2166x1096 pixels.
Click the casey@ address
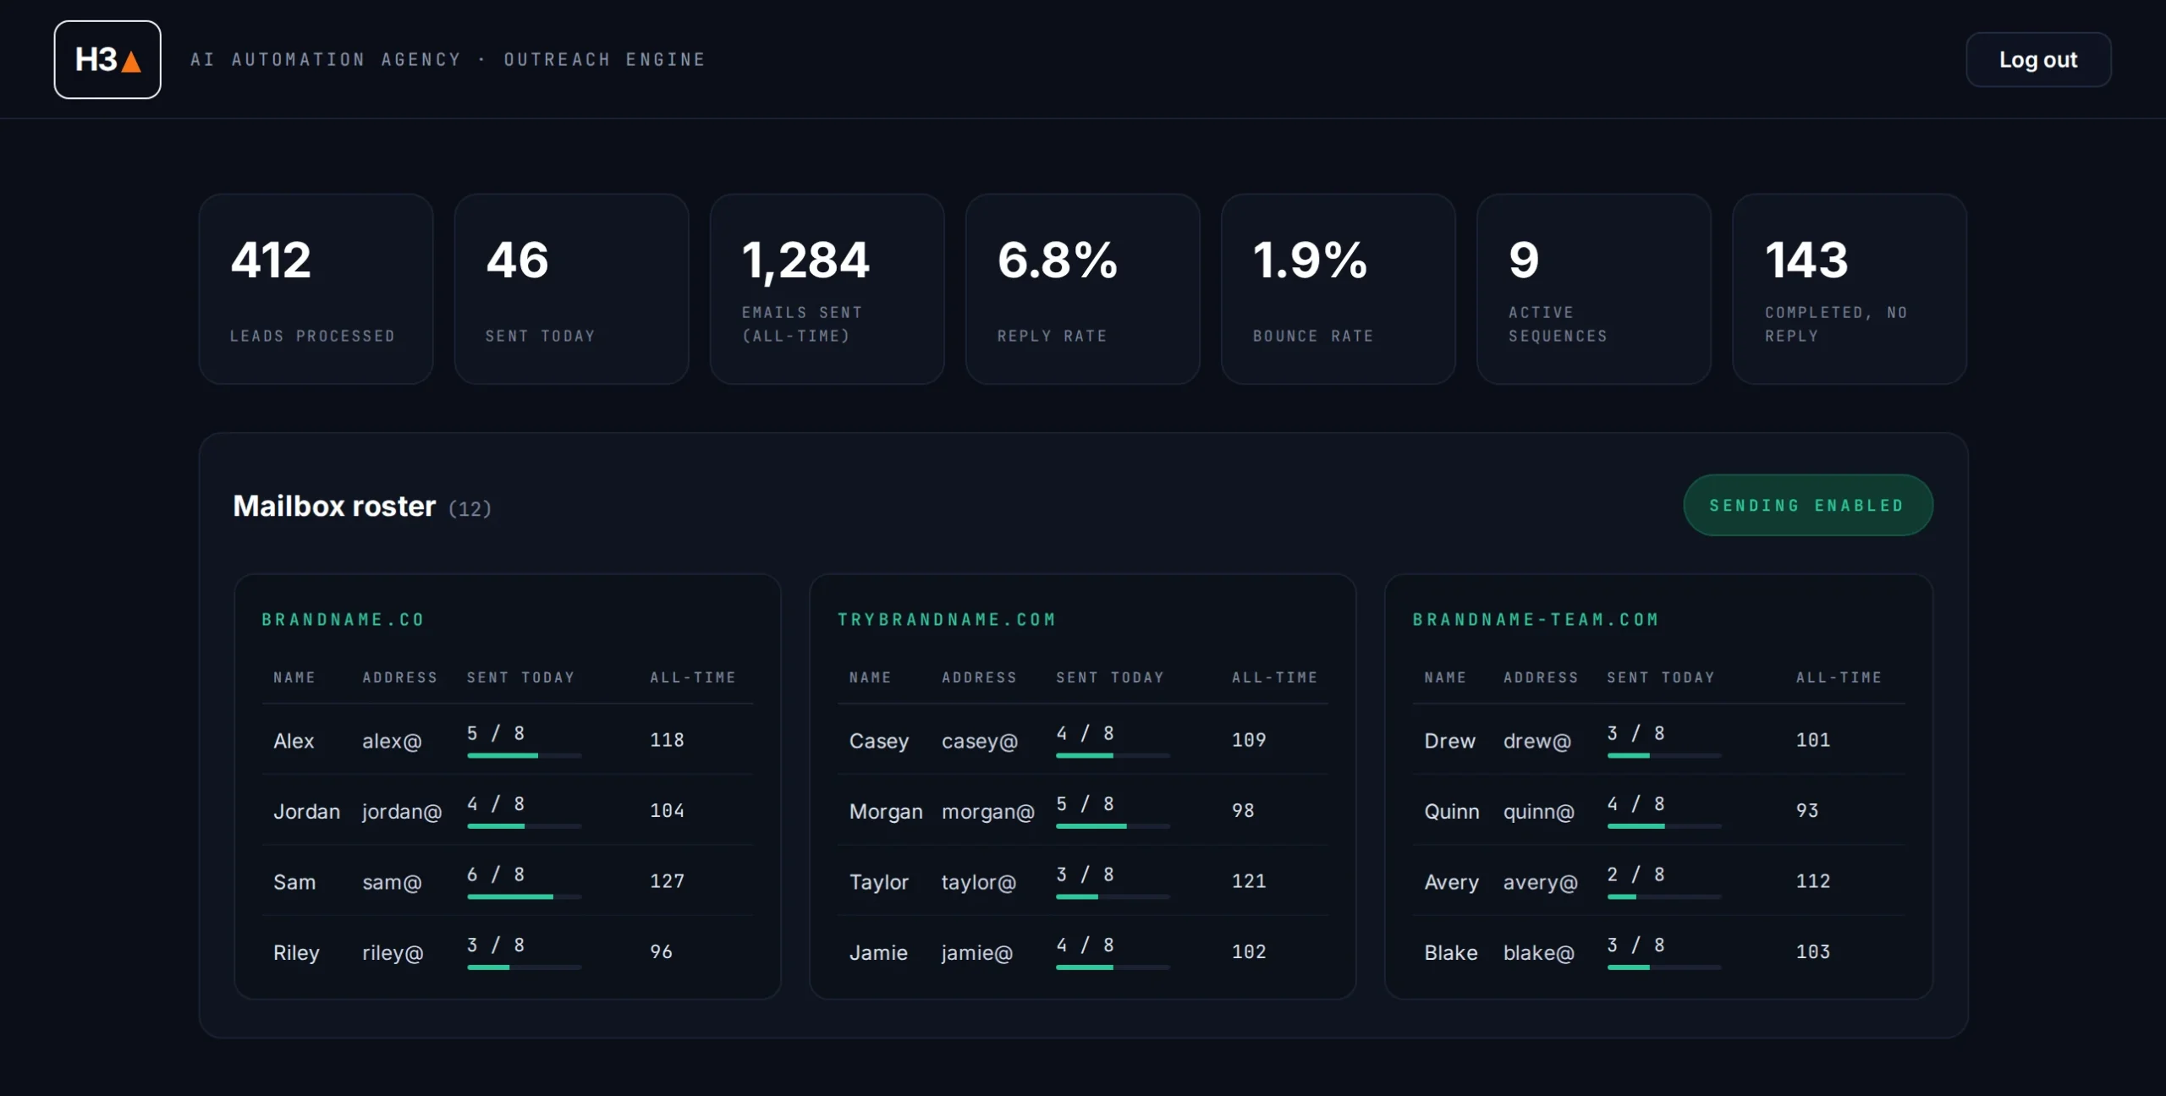pos(979,741)
